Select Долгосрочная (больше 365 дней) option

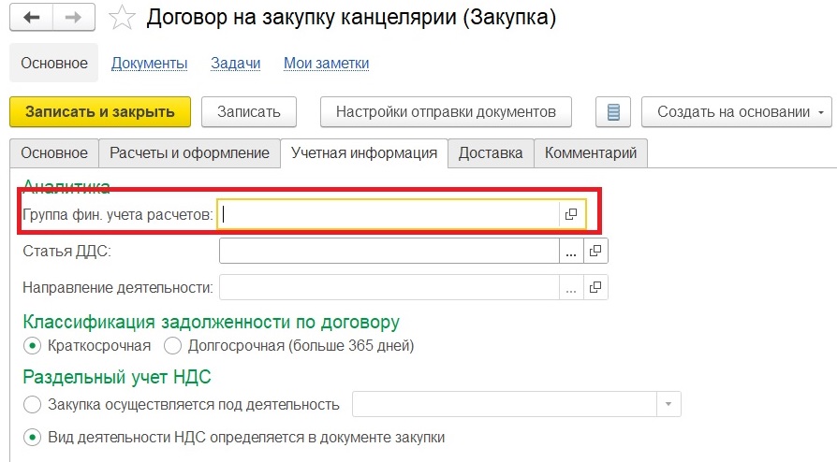(x=173, y=346)
